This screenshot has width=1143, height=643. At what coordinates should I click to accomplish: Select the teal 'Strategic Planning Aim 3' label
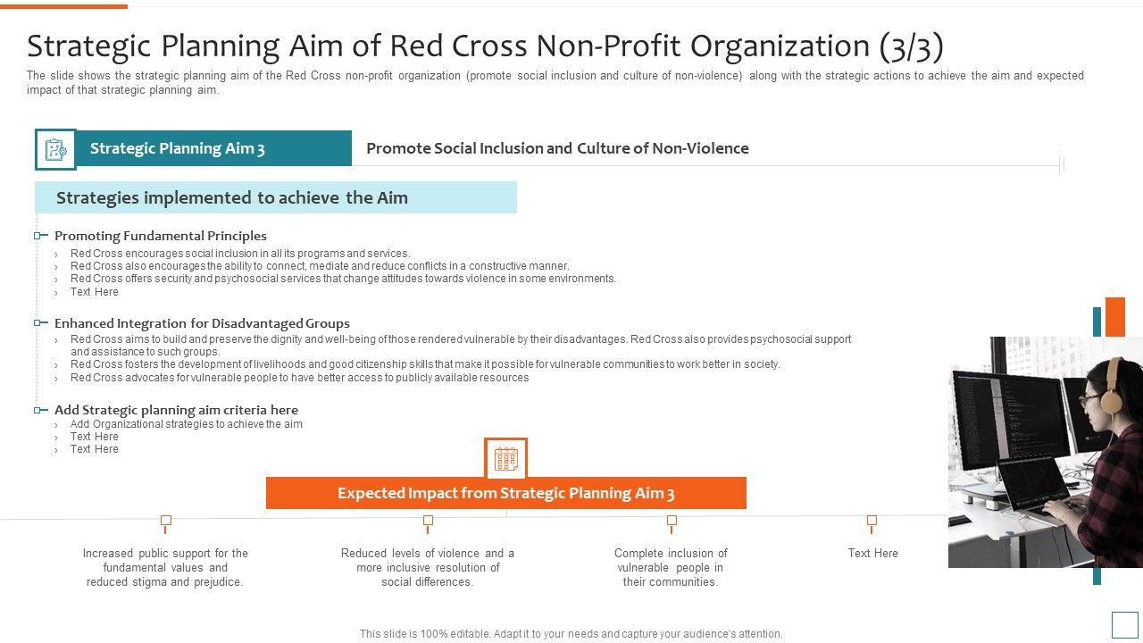pos(213,148)
